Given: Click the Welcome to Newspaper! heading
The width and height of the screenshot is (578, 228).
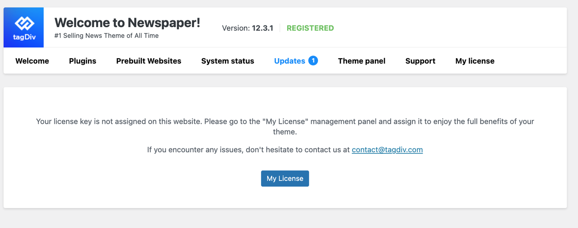Looking at the screenshot, I should (127, 23).
